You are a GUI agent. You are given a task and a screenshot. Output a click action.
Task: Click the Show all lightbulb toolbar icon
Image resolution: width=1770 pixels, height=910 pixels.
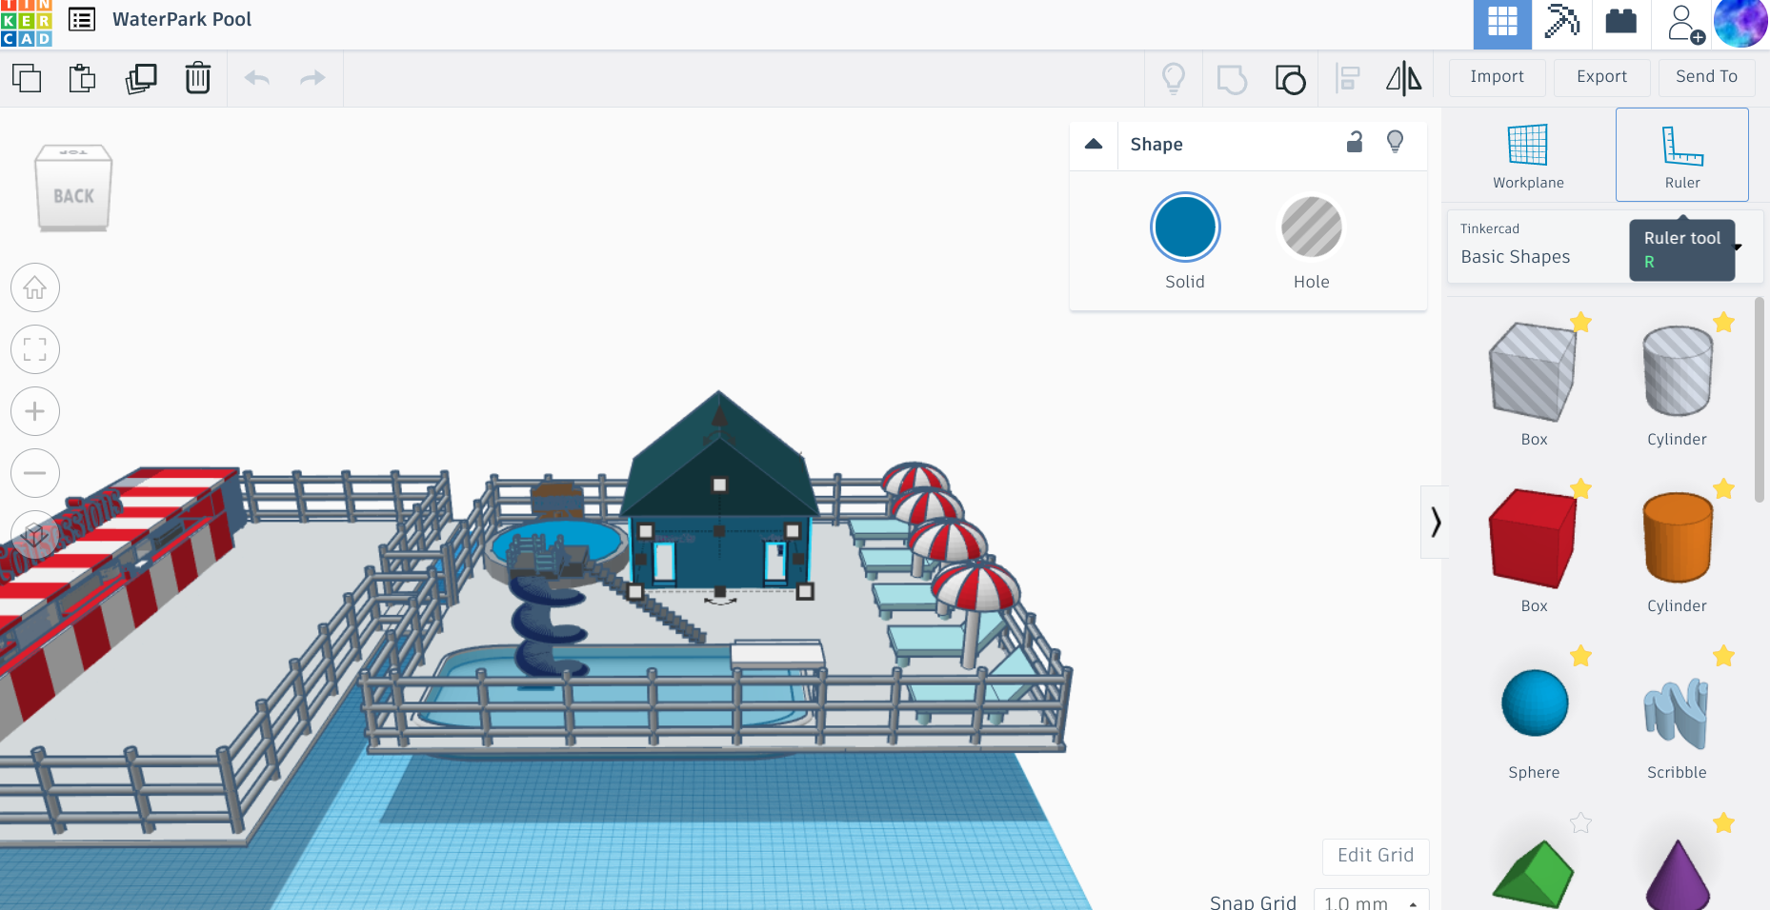[x=1174, y=78]
